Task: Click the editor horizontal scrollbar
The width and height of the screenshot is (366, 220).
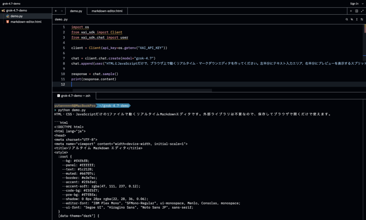Action: (142, 90)
